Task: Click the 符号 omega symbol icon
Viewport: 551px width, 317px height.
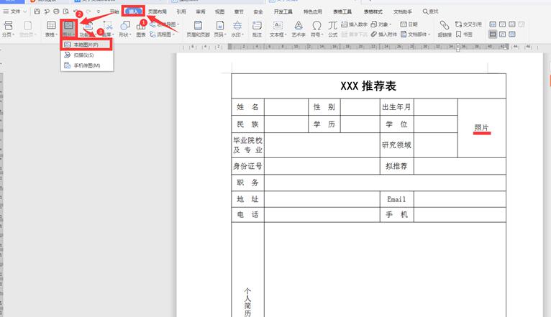Action: coord(317,25)
